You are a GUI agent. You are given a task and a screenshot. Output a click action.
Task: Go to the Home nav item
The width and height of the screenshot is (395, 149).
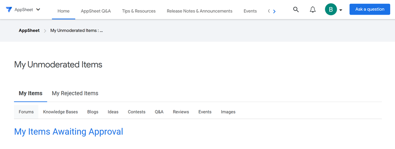coord(63,11)
